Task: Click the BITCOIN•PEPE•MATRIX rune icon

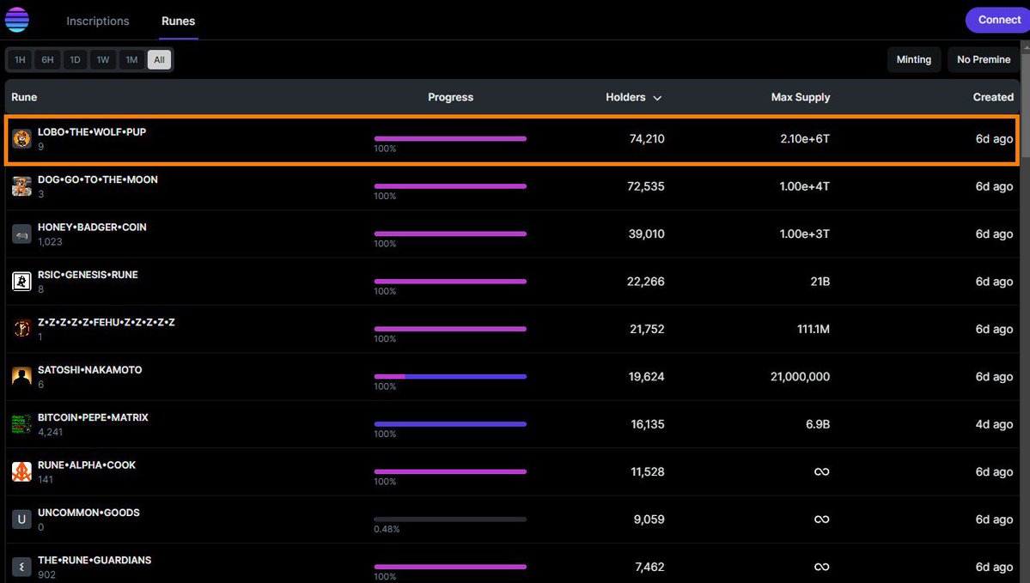Action: click(21, 424)
